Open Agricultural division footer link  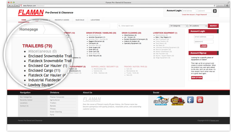pos(55,100)
